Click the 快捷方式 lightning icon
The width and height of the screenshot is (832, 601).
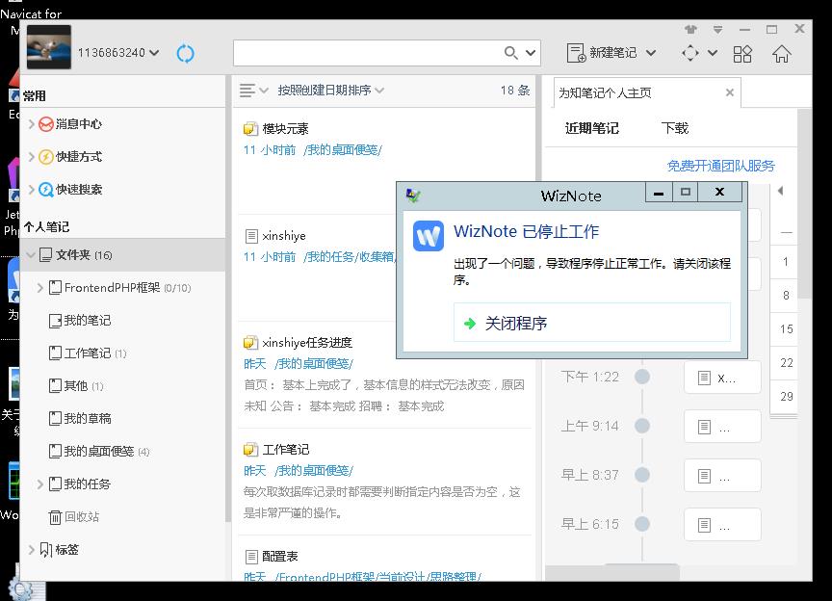click(x=46, y=157)
